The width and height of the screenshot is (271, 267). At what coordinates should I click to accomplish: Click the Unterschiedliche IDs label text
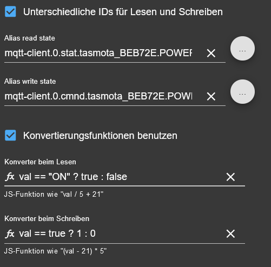[123, 12]
